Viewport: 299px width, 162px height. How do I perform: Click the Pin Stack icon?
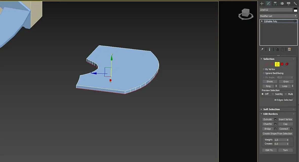tap(262, 49)
